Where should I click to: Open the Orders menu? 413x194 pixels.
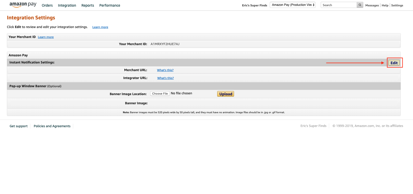click(47, 5)
